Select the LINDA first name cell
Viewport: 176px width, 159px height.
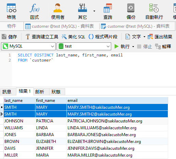point(51,128)
